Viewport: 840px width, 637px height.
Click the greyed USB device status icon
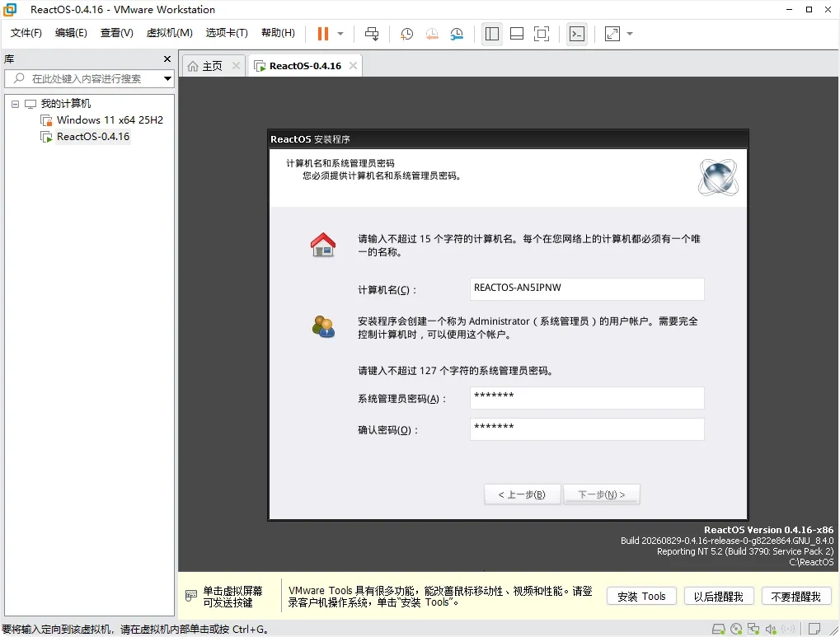coord(787,629)
